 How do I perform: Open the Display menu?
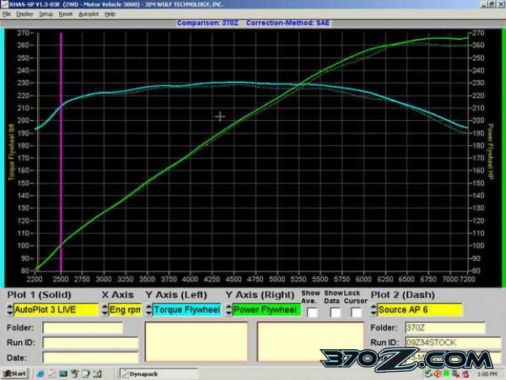(x=25, y=15)
